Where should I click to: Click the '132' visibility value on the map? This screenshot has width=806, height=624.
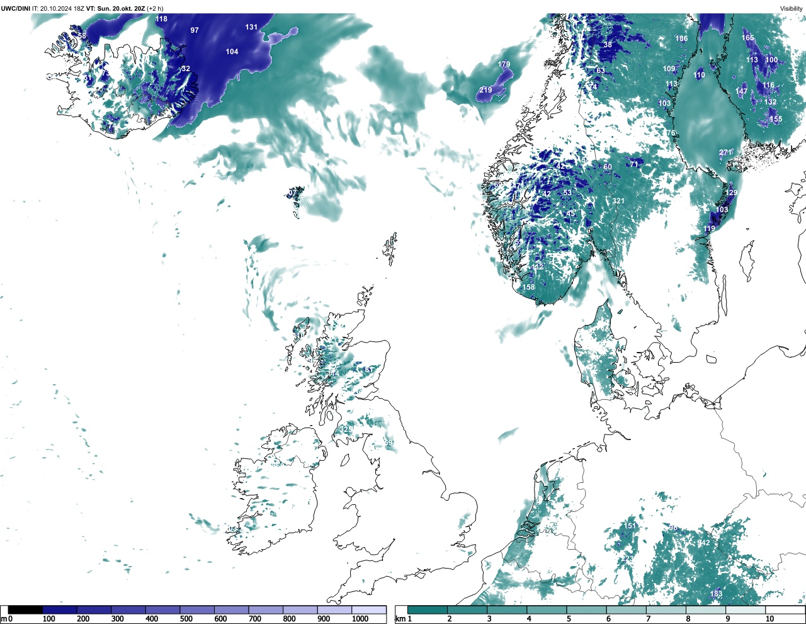pos(771,102)
